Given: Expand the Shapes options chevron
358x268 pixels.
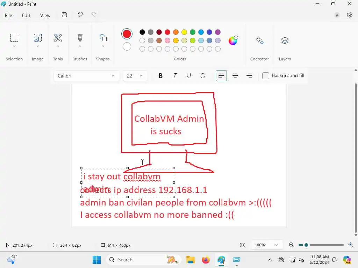Looking at the screenshot, I should pos(103,46).
